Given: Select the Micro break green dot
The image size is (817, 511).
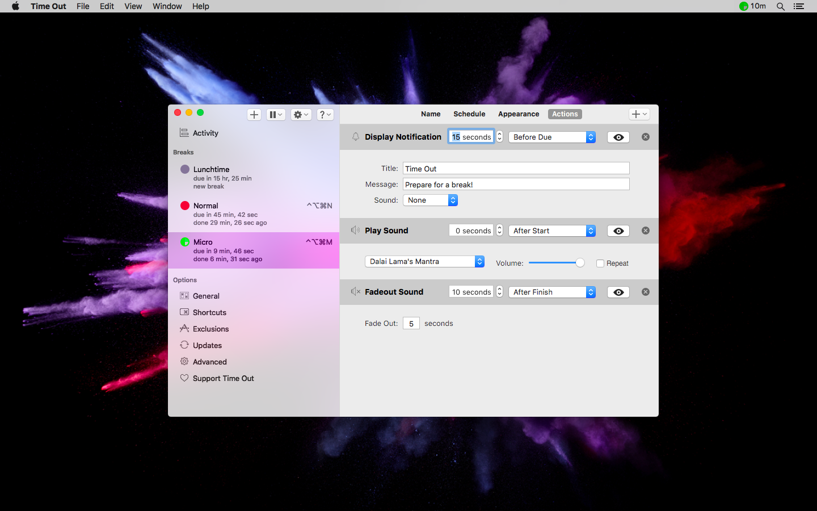Looking at the screenshot, I should coord(185,242).
